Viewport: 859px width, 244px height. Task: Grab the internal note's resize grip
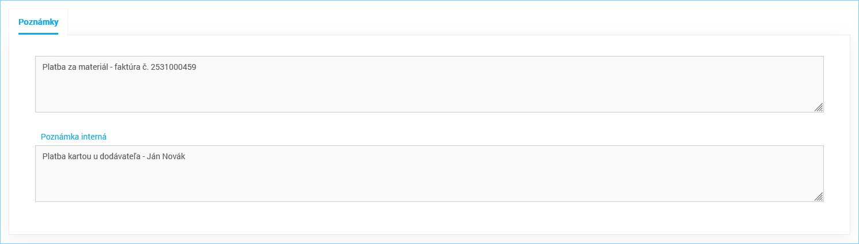point(819,197)
